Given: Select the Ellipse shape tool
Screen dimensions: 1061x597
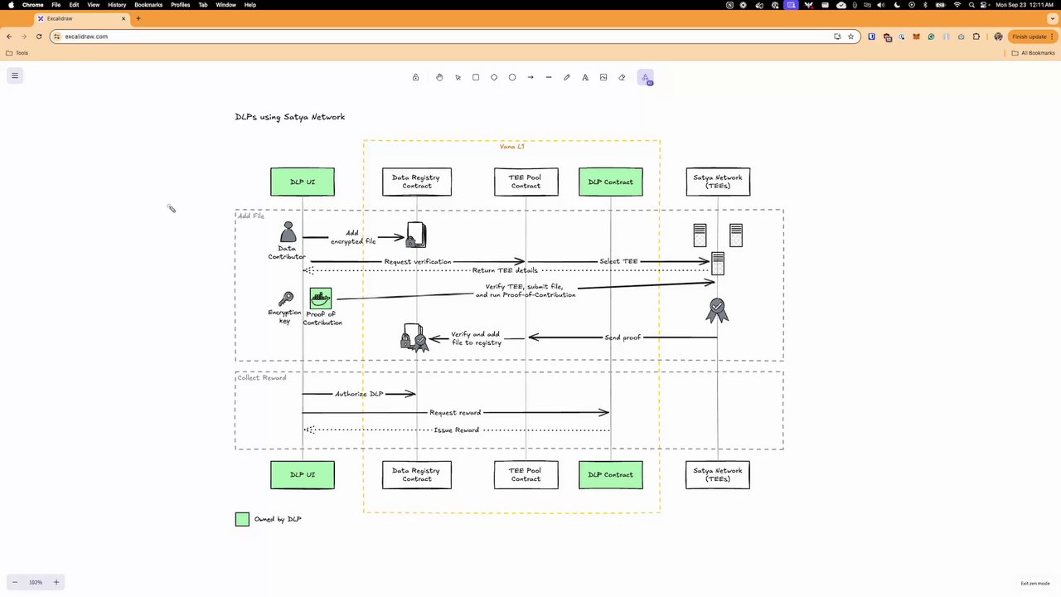Looking at the screenshot, I should click(x=512, y=77).
